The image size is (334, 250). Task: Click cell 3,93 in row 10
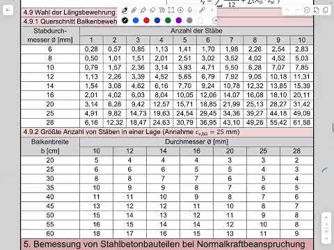[x=184, y=67]
